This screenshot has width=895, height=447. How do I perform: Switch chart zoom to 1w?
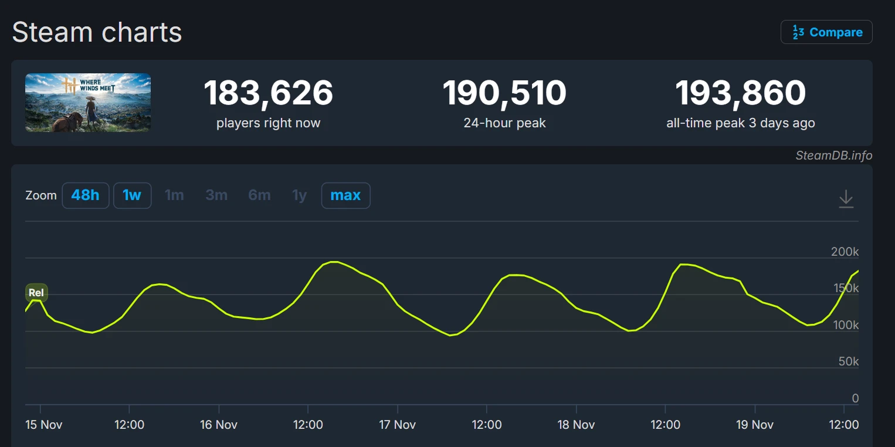click(132, 195)
